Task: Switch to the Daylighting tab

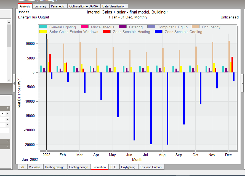Action: click(128, 167)
